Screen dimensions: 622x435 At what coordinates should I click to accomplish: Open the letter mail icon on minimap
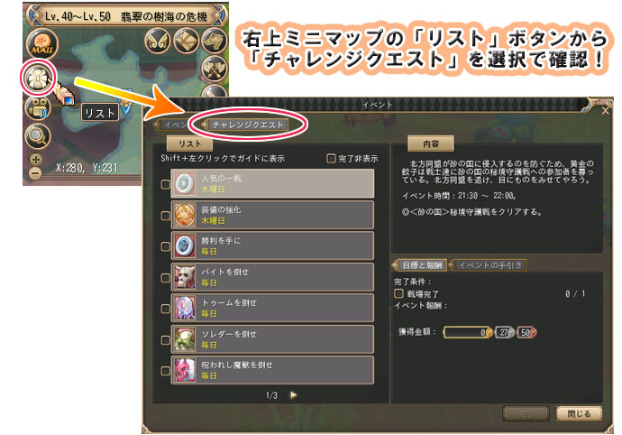click(x=187, y=41)
